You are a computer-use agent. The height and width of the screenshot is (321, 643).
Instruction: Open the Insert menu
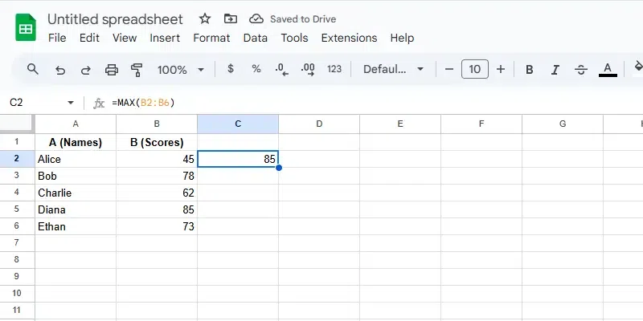(165, 38)
